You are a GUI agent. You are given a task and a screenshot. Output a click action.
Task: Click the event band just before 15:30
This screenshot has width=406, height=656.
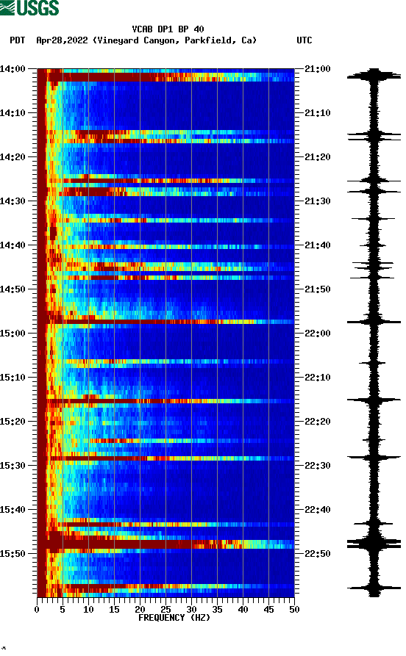[x=165, y=458]
